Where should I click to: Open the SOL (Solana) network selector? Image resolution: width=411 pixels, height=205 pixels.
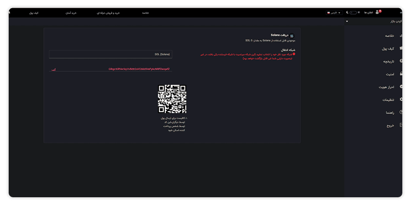111,54
